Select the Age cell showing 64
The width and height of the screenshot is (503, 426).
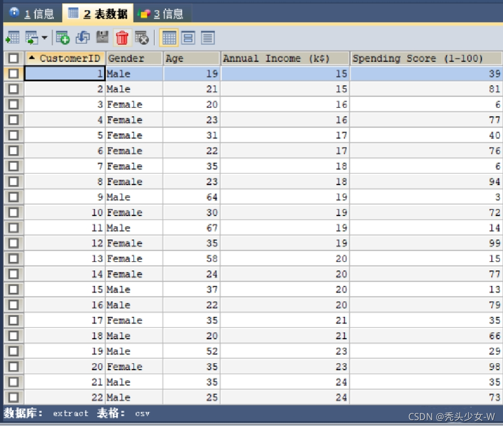coord(192,197)
